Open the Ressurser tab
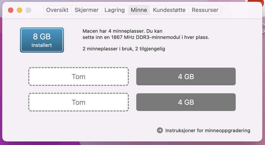 click(x=205, y=10)
